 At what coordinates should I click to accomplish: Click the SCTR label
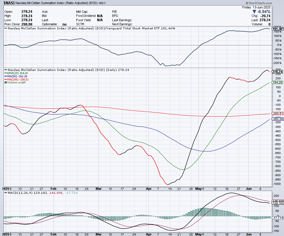[80, 24]
